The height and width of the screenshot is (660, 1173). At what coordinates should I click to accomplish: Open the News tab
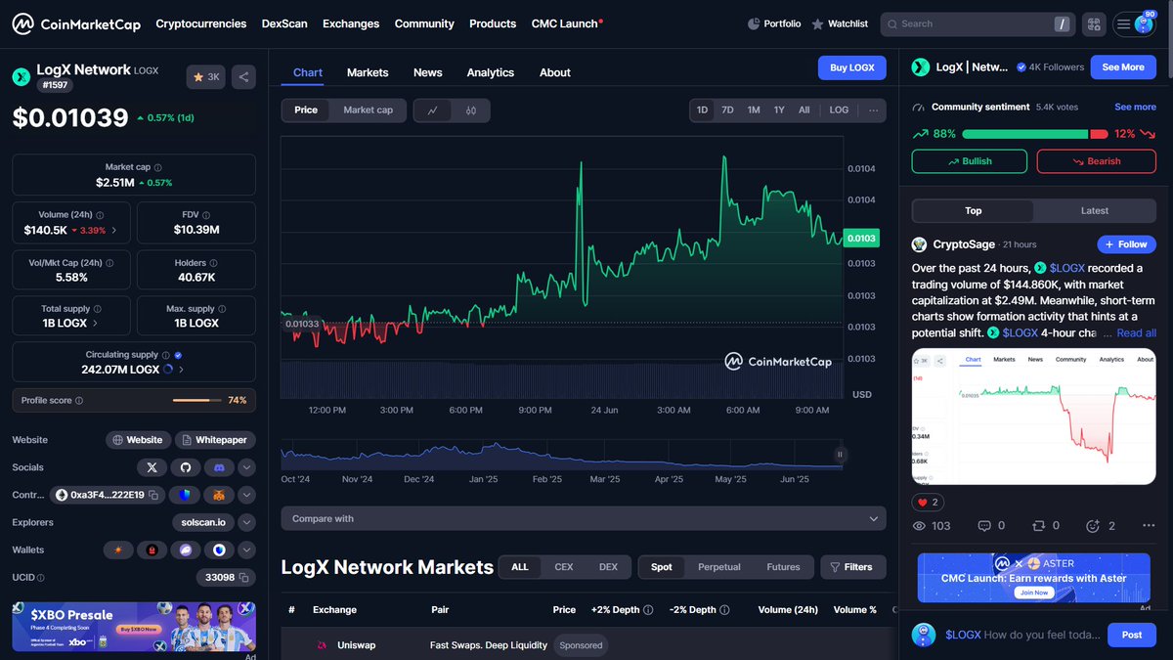[x=427, y=72]
